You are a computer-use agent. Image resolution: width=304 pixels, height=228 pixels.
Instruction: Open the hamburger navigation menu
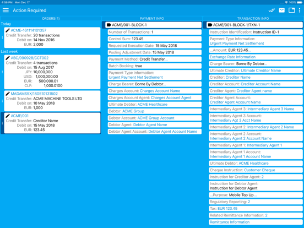[x=6, y=10]
